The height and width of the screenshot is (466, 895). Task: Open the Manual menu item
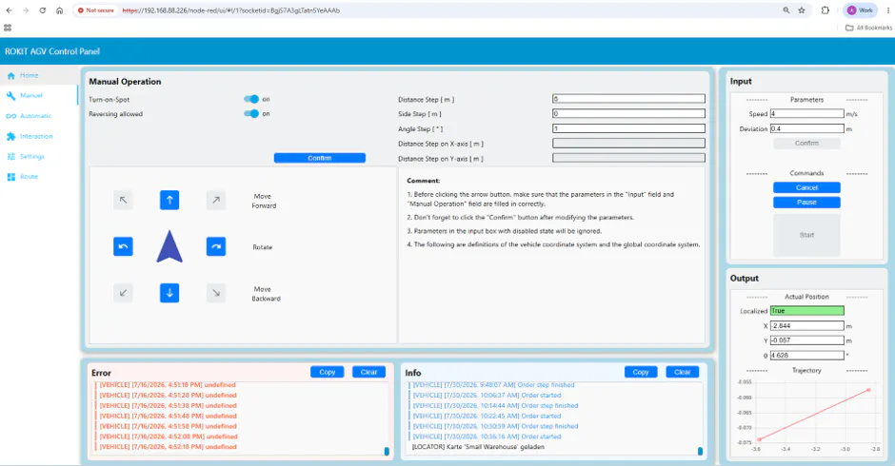click(39, 95)
